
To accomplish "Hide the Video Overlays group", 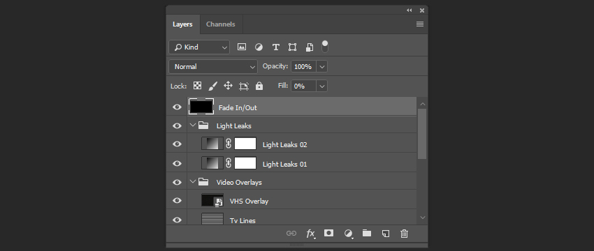I will (x=177, y=182).
